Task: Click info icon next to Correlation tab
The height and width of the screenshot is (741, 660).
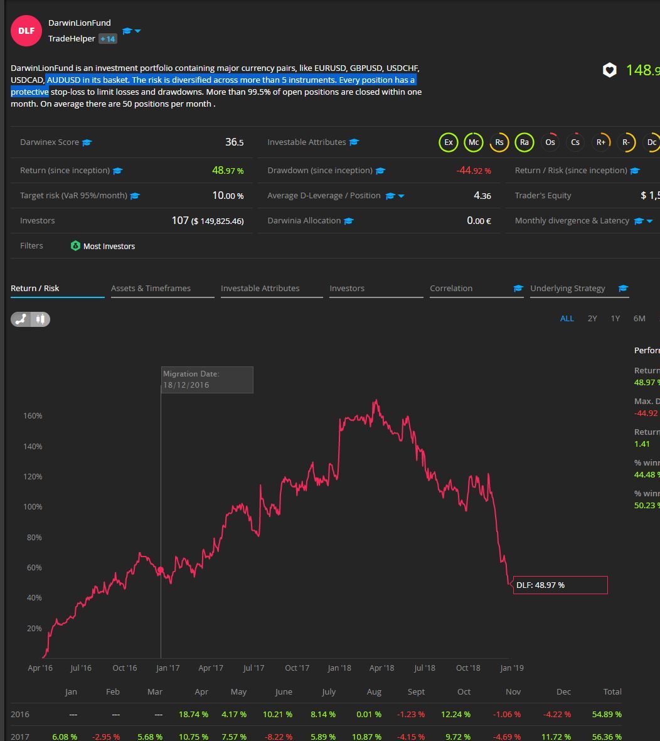Action: [518, 288]
